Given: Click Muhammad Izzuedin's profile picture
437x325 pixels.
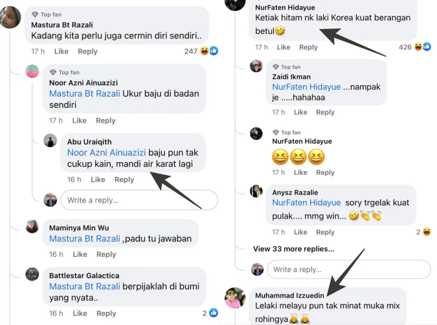Looking at the screenshot, I should pos(235,298).
